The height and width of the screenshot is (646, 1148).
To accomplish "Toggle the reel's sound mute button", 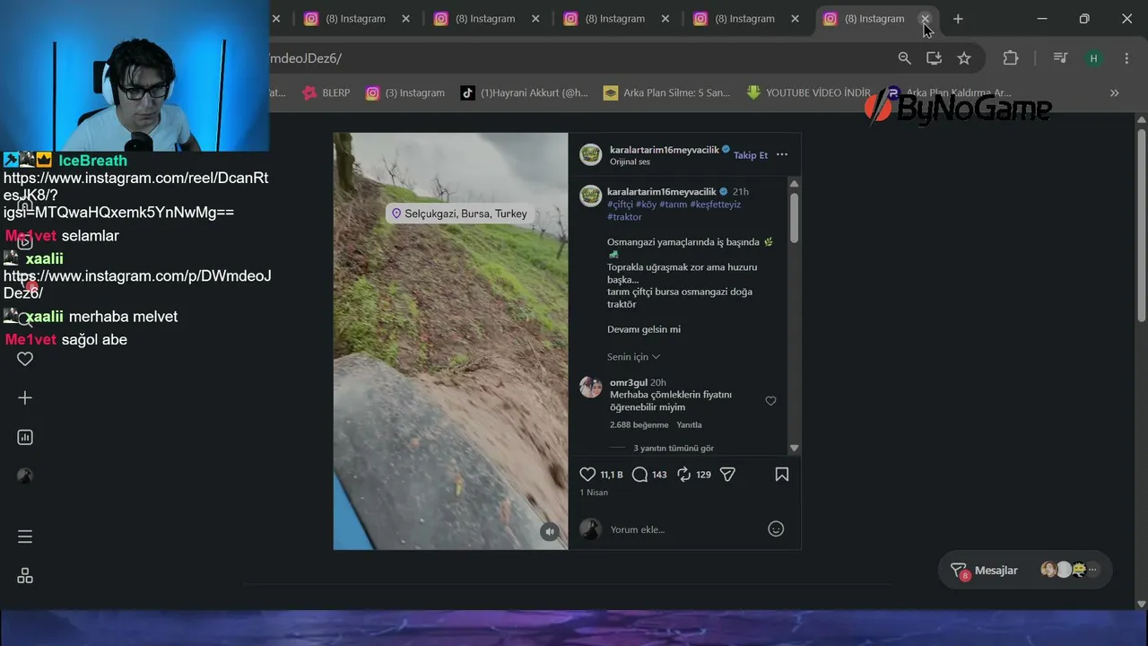I will (550, 531).
